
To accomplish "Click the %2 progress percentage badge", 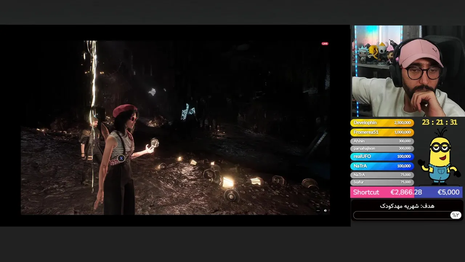I will pos(455,215).
